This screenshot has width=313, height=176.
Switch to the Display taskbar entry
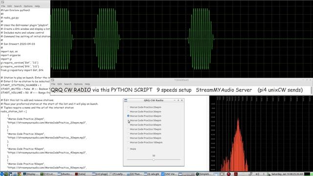(31, 174)
